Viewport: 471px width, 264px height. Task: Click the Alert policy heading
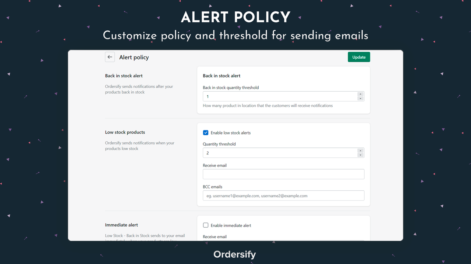(x=134, y=57)
